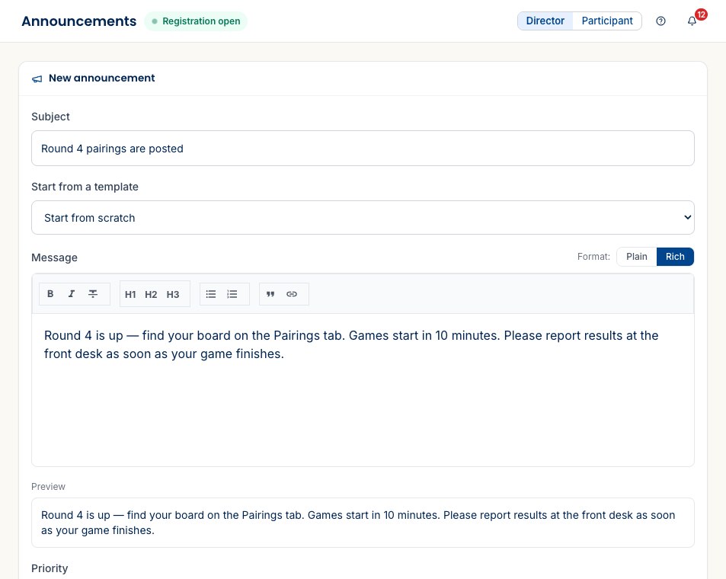
Task: Toggle bold formatting in message toolbar
Action: pos(50,294)
